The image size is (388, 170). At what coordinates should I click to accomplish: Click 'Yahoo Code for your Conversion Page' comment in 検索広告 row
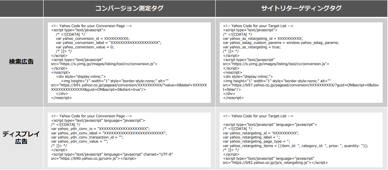click(x=92, y=26)
